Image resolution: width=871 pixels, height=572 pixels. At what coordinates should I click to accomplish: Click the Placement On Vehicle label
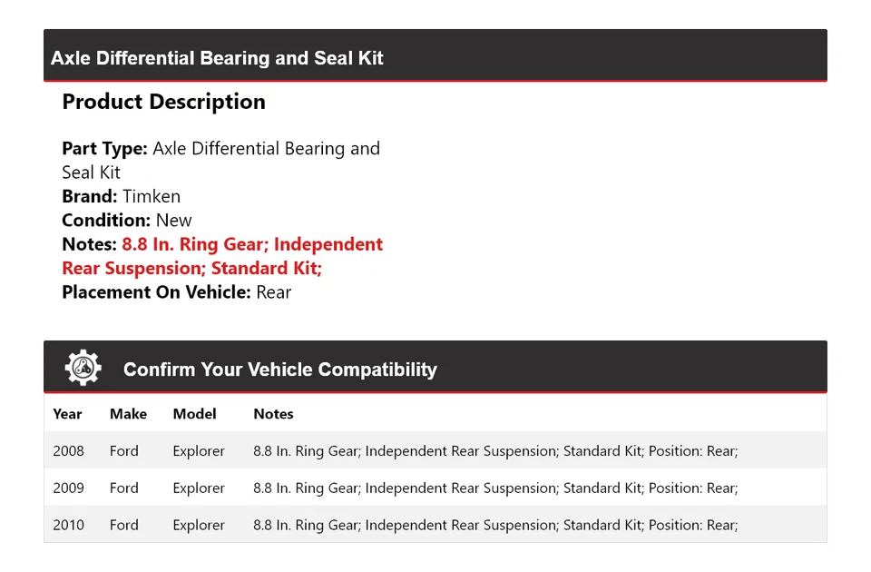[x=156, y=292]
